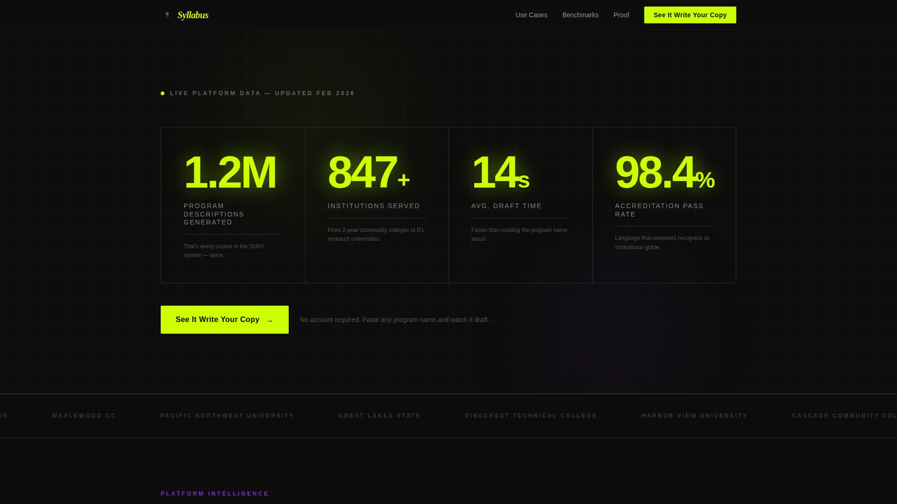Open the Use Cases nav link

point(531,15)
